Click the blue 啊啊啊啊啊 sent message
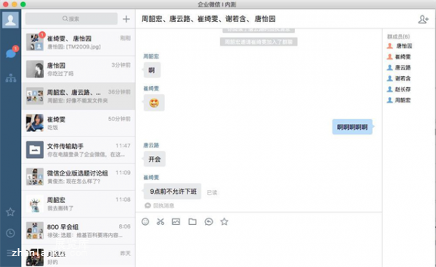The width and height of the screenshot is (436, 267). (x=352, y=127)
